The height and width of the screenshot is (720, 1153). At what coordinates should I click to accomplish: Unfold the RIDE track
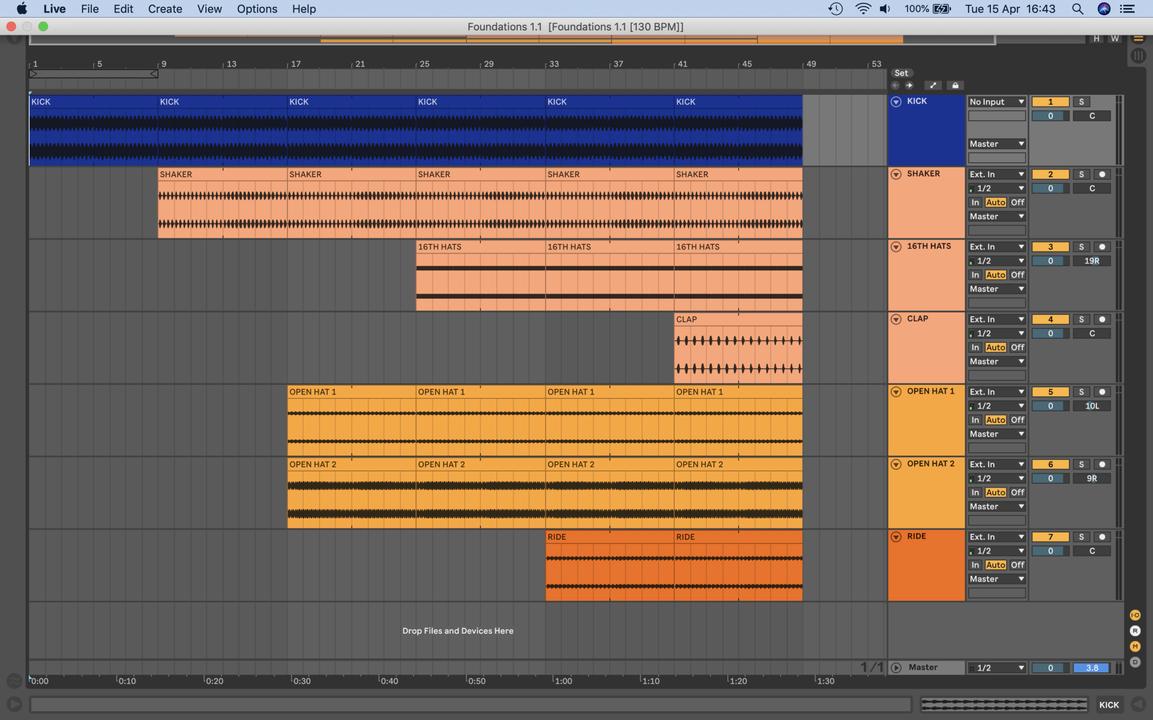pos(896,537)
